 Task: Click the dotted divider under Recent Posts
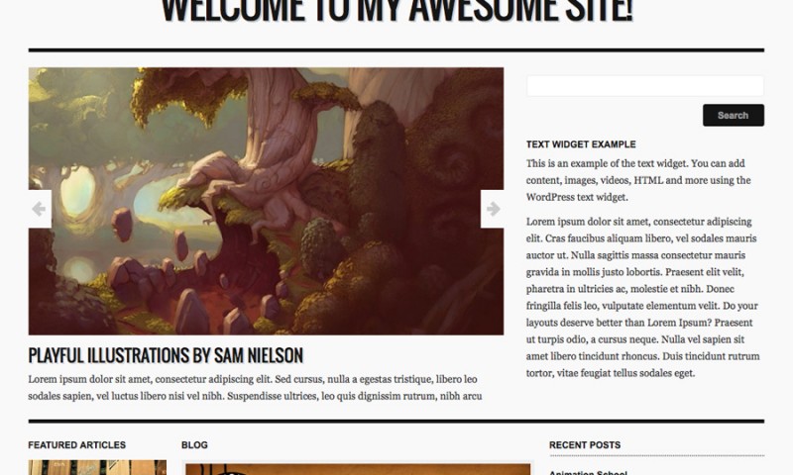(656, 456)
